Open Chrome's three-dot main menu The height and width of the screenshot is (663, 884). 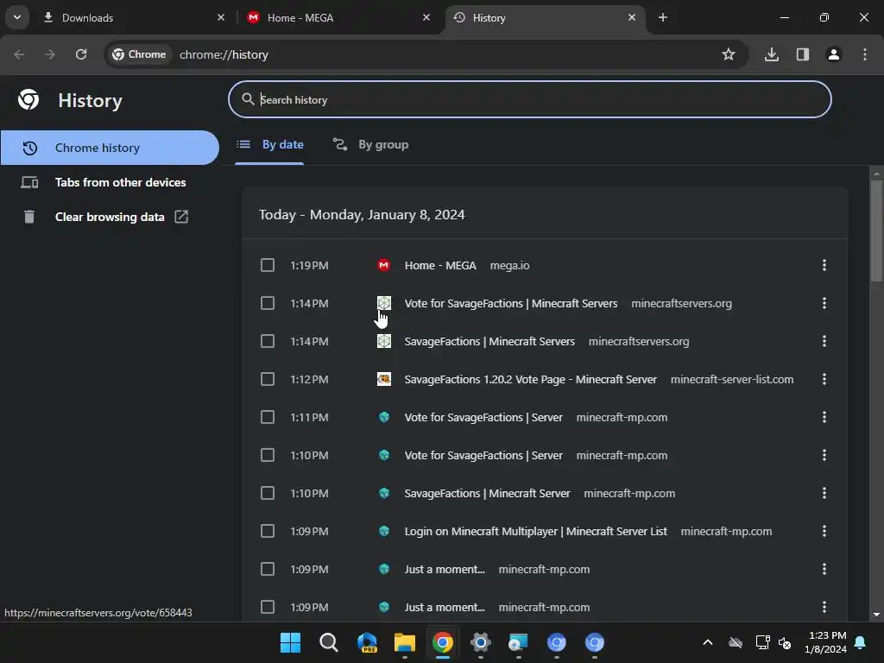[x=865, y=54]
